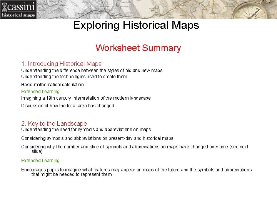Viewport: 277px width, 207px height.
Task: Click 'Discussion of how the local area has changed'
Action: (x=68, y=106)
